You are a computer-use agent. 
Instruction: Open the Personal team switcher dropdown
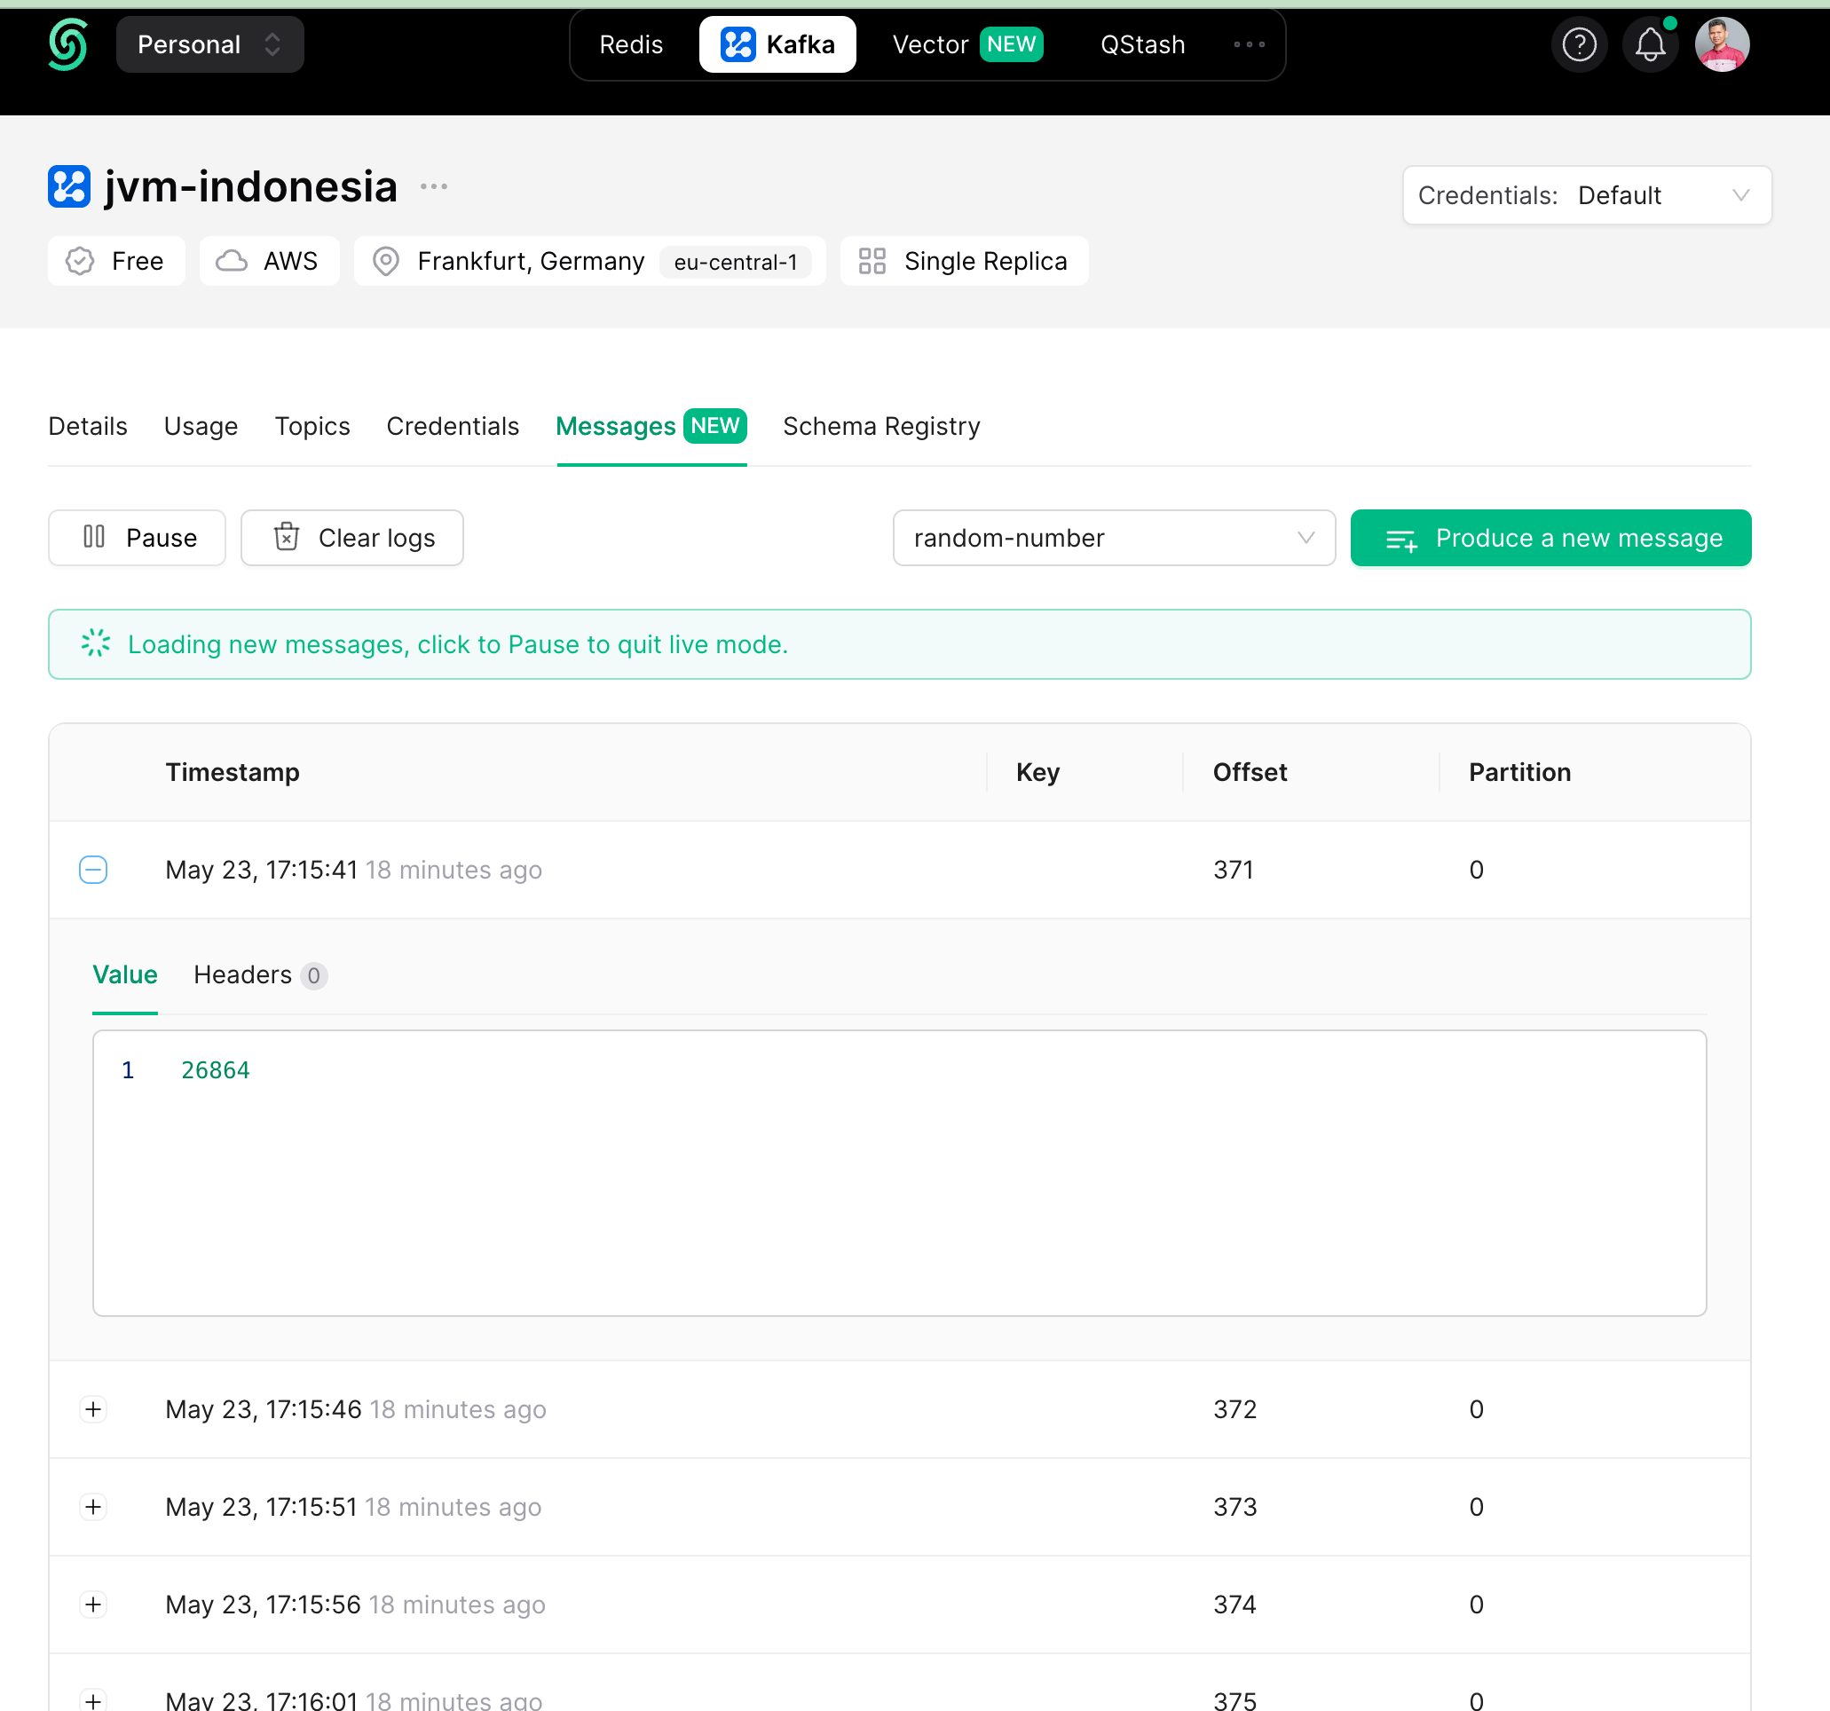point(209,44)
